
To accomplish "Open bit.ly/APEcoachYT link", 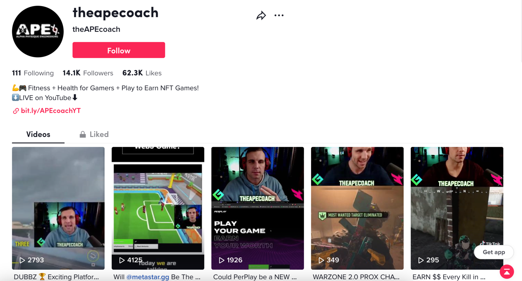I will click(x=51, y=111).
